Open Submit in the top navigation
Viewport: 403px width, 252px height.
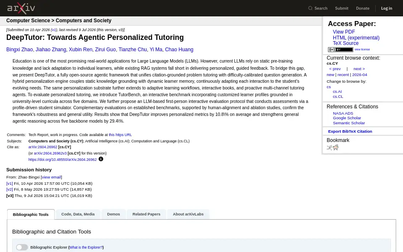tap(342, 8)
